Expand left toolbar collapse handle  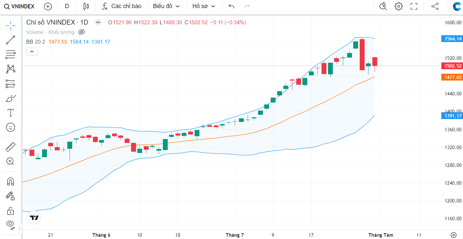pyautogui.click(x=20, y=229)
